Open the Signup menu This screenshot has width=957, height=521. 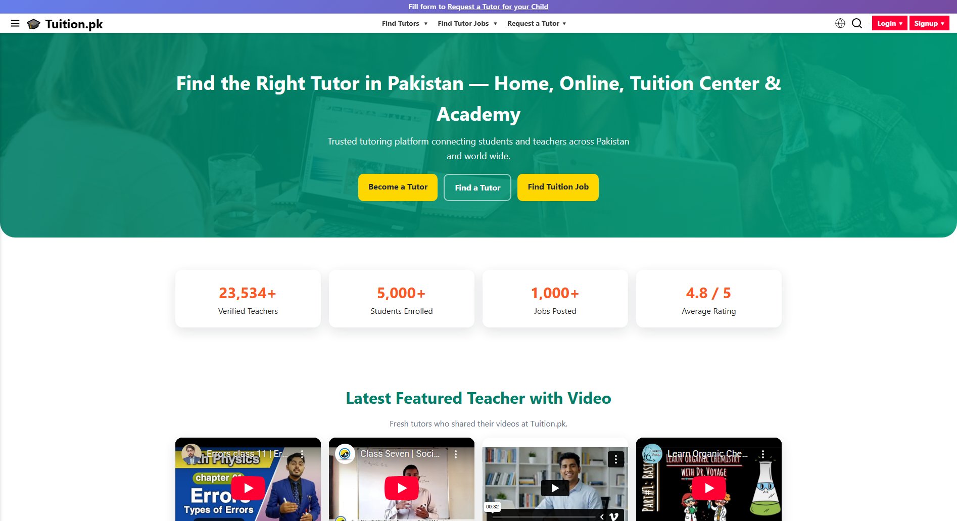[929, 23]
